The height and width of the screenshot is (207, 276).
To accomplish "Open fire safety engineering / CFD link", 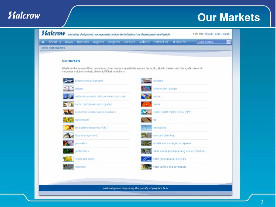I will [91, 127].
